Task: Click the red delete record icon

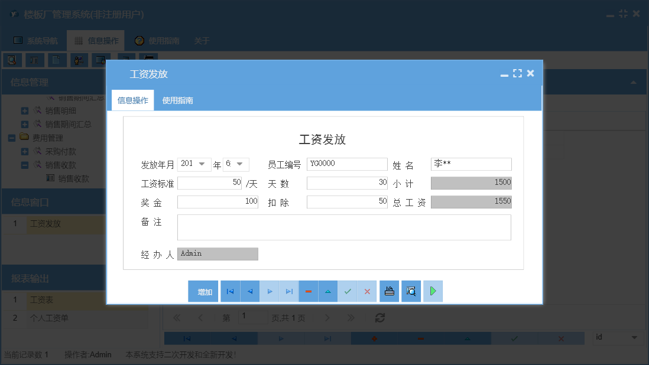Action: 308,291
